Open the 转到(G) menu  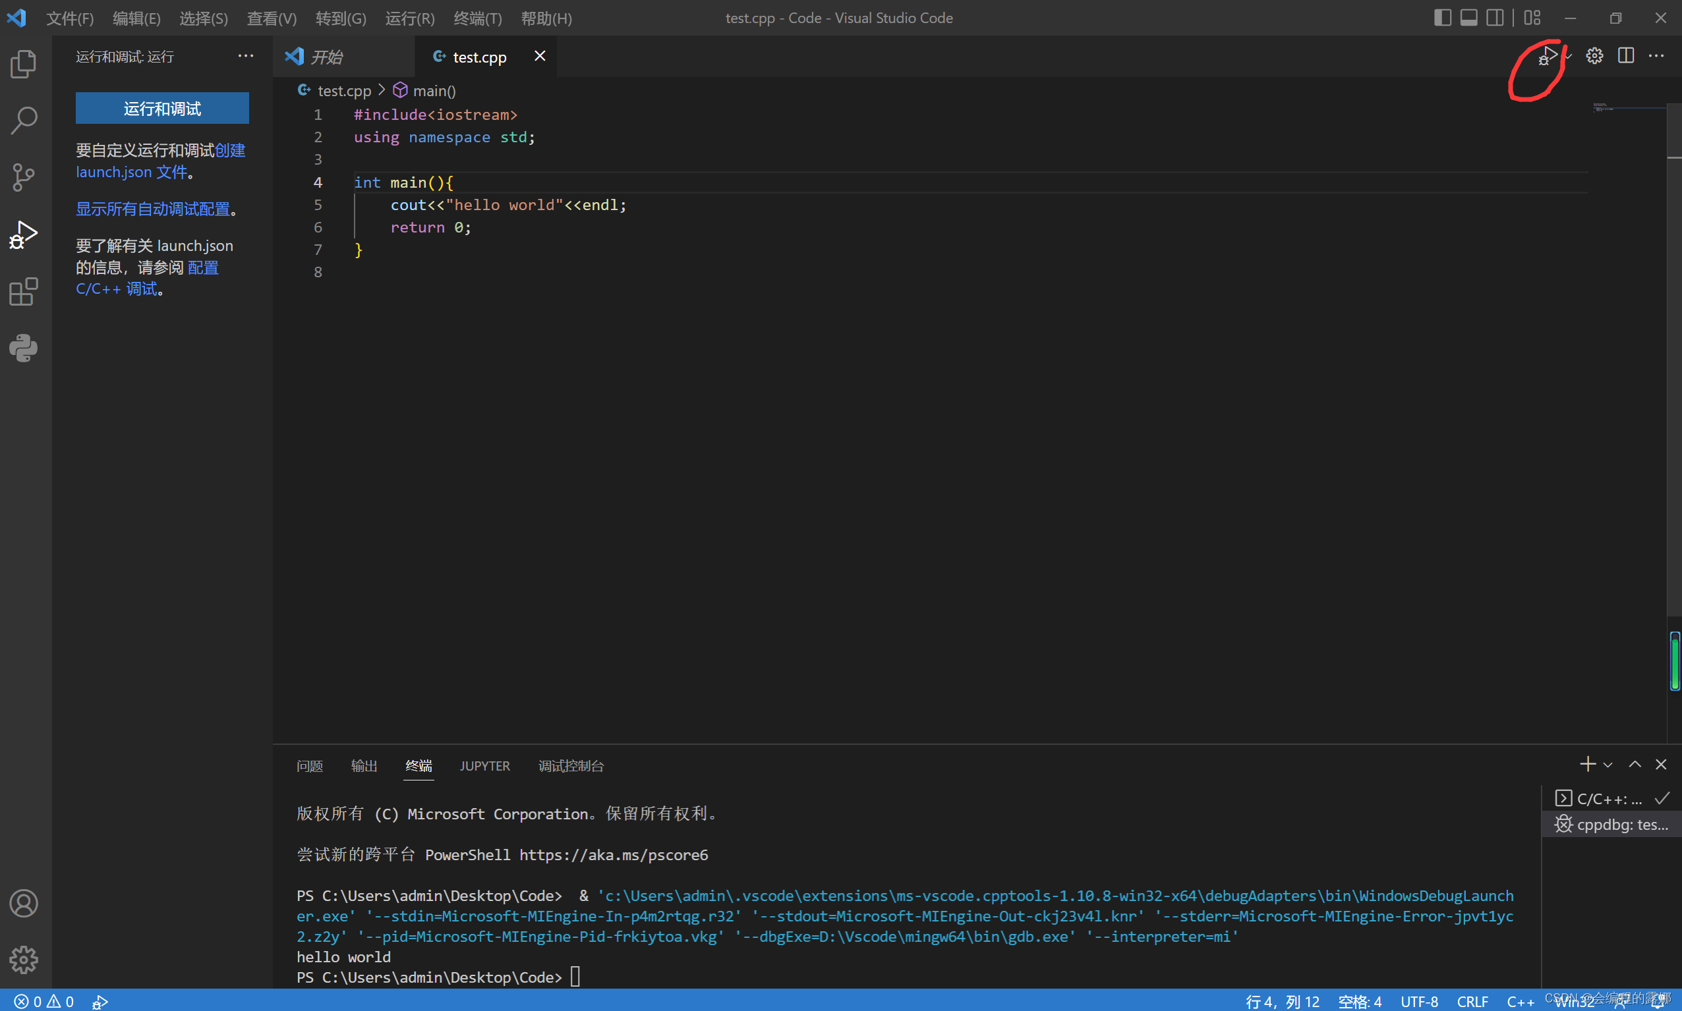coord(341,18)
